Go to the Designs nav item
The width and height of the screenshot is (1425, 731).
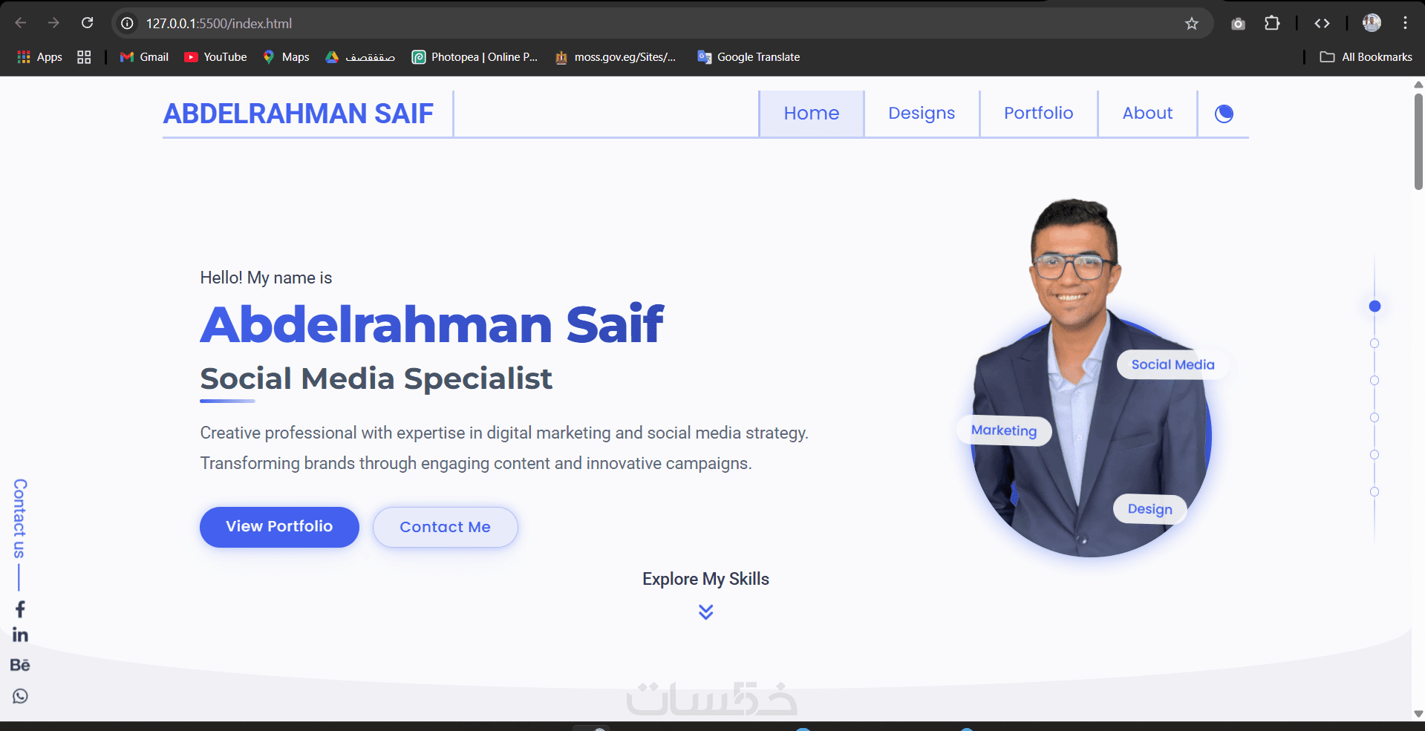[922, 114]
